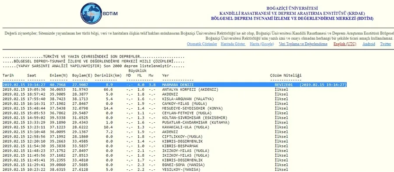The width and height of the screenshot is (394, 172).
Task: Click the 66.6 depth value
Action: [x=109, y=89]
